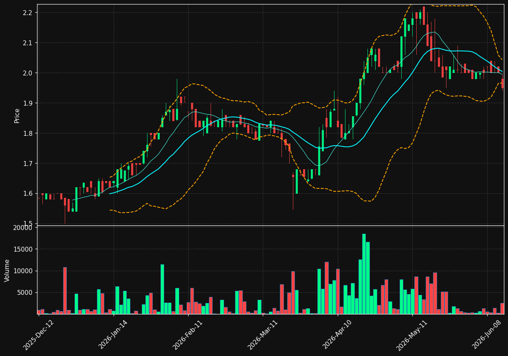Click the 1.6 price axis label

[28, 194]
